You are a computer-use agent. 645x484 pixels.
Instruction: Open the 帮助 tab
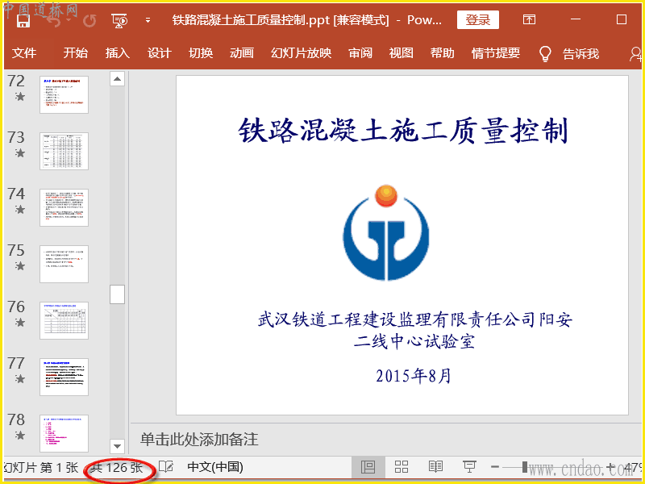click(x=442, y=52)
